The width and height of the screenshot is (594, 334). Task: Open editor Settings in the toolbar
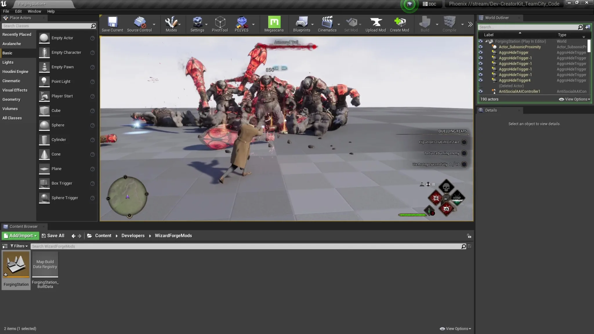[x=197, y=24]
